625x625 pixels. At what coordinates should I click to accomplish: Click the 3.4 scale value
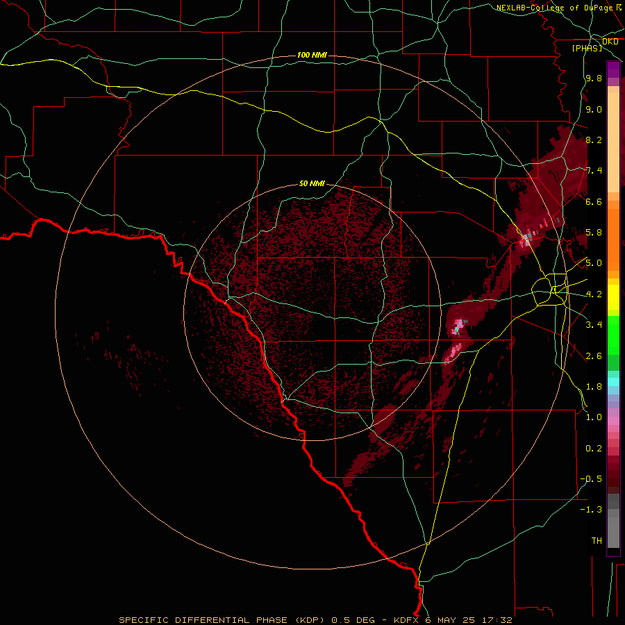(x=594, y=325)
